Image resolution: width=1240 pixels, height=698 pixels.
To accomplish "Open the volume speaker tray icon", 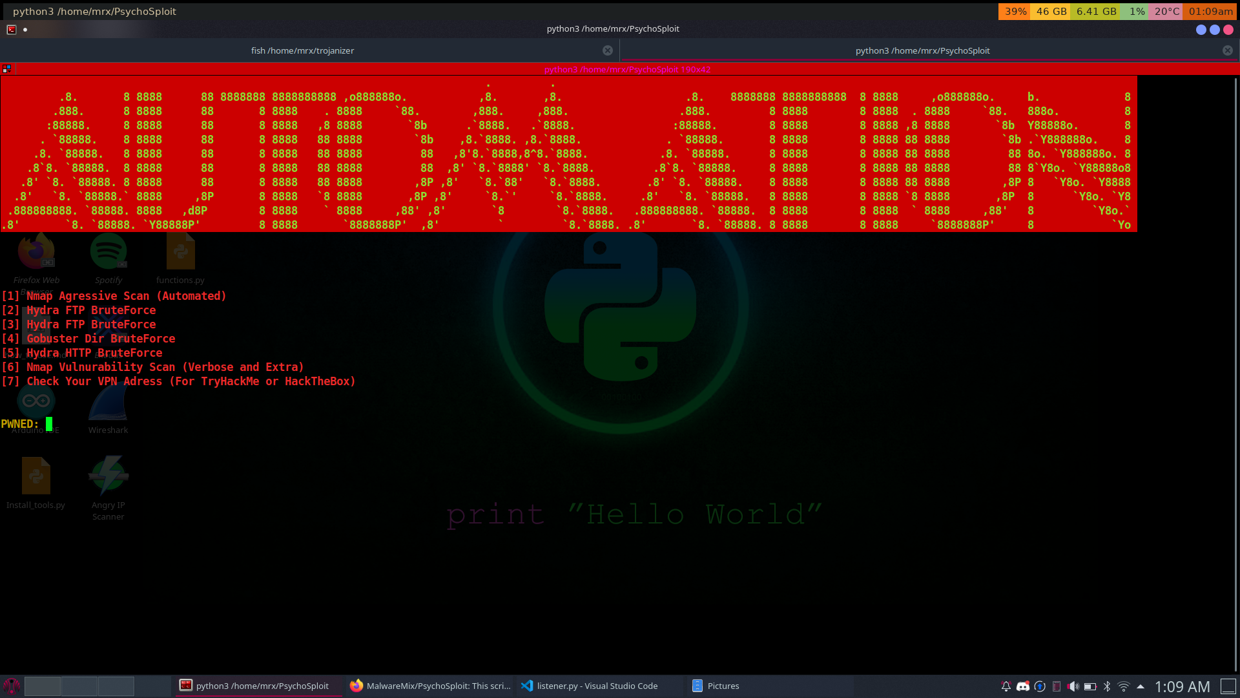I will pos(1073,686).
